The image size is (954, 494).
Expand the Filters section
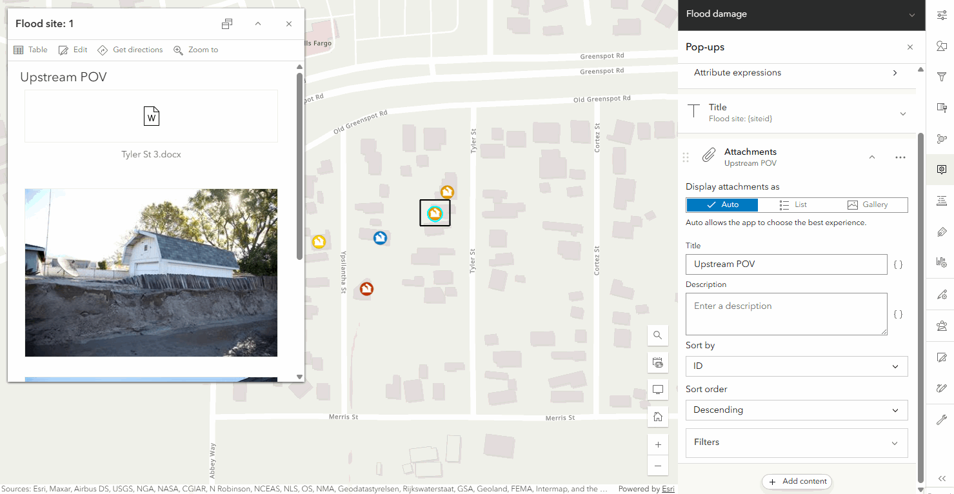[797, 443]
